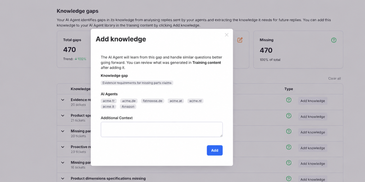The width and height of the screenshot is (365, 182).
Task: Expand Product dimensions specifications missing row
Action: 63,178
